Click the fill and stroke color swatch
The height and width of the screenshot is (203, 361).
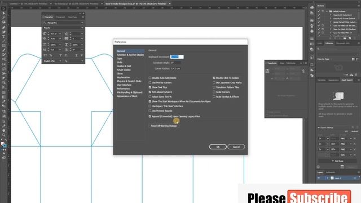coord(3,144)
